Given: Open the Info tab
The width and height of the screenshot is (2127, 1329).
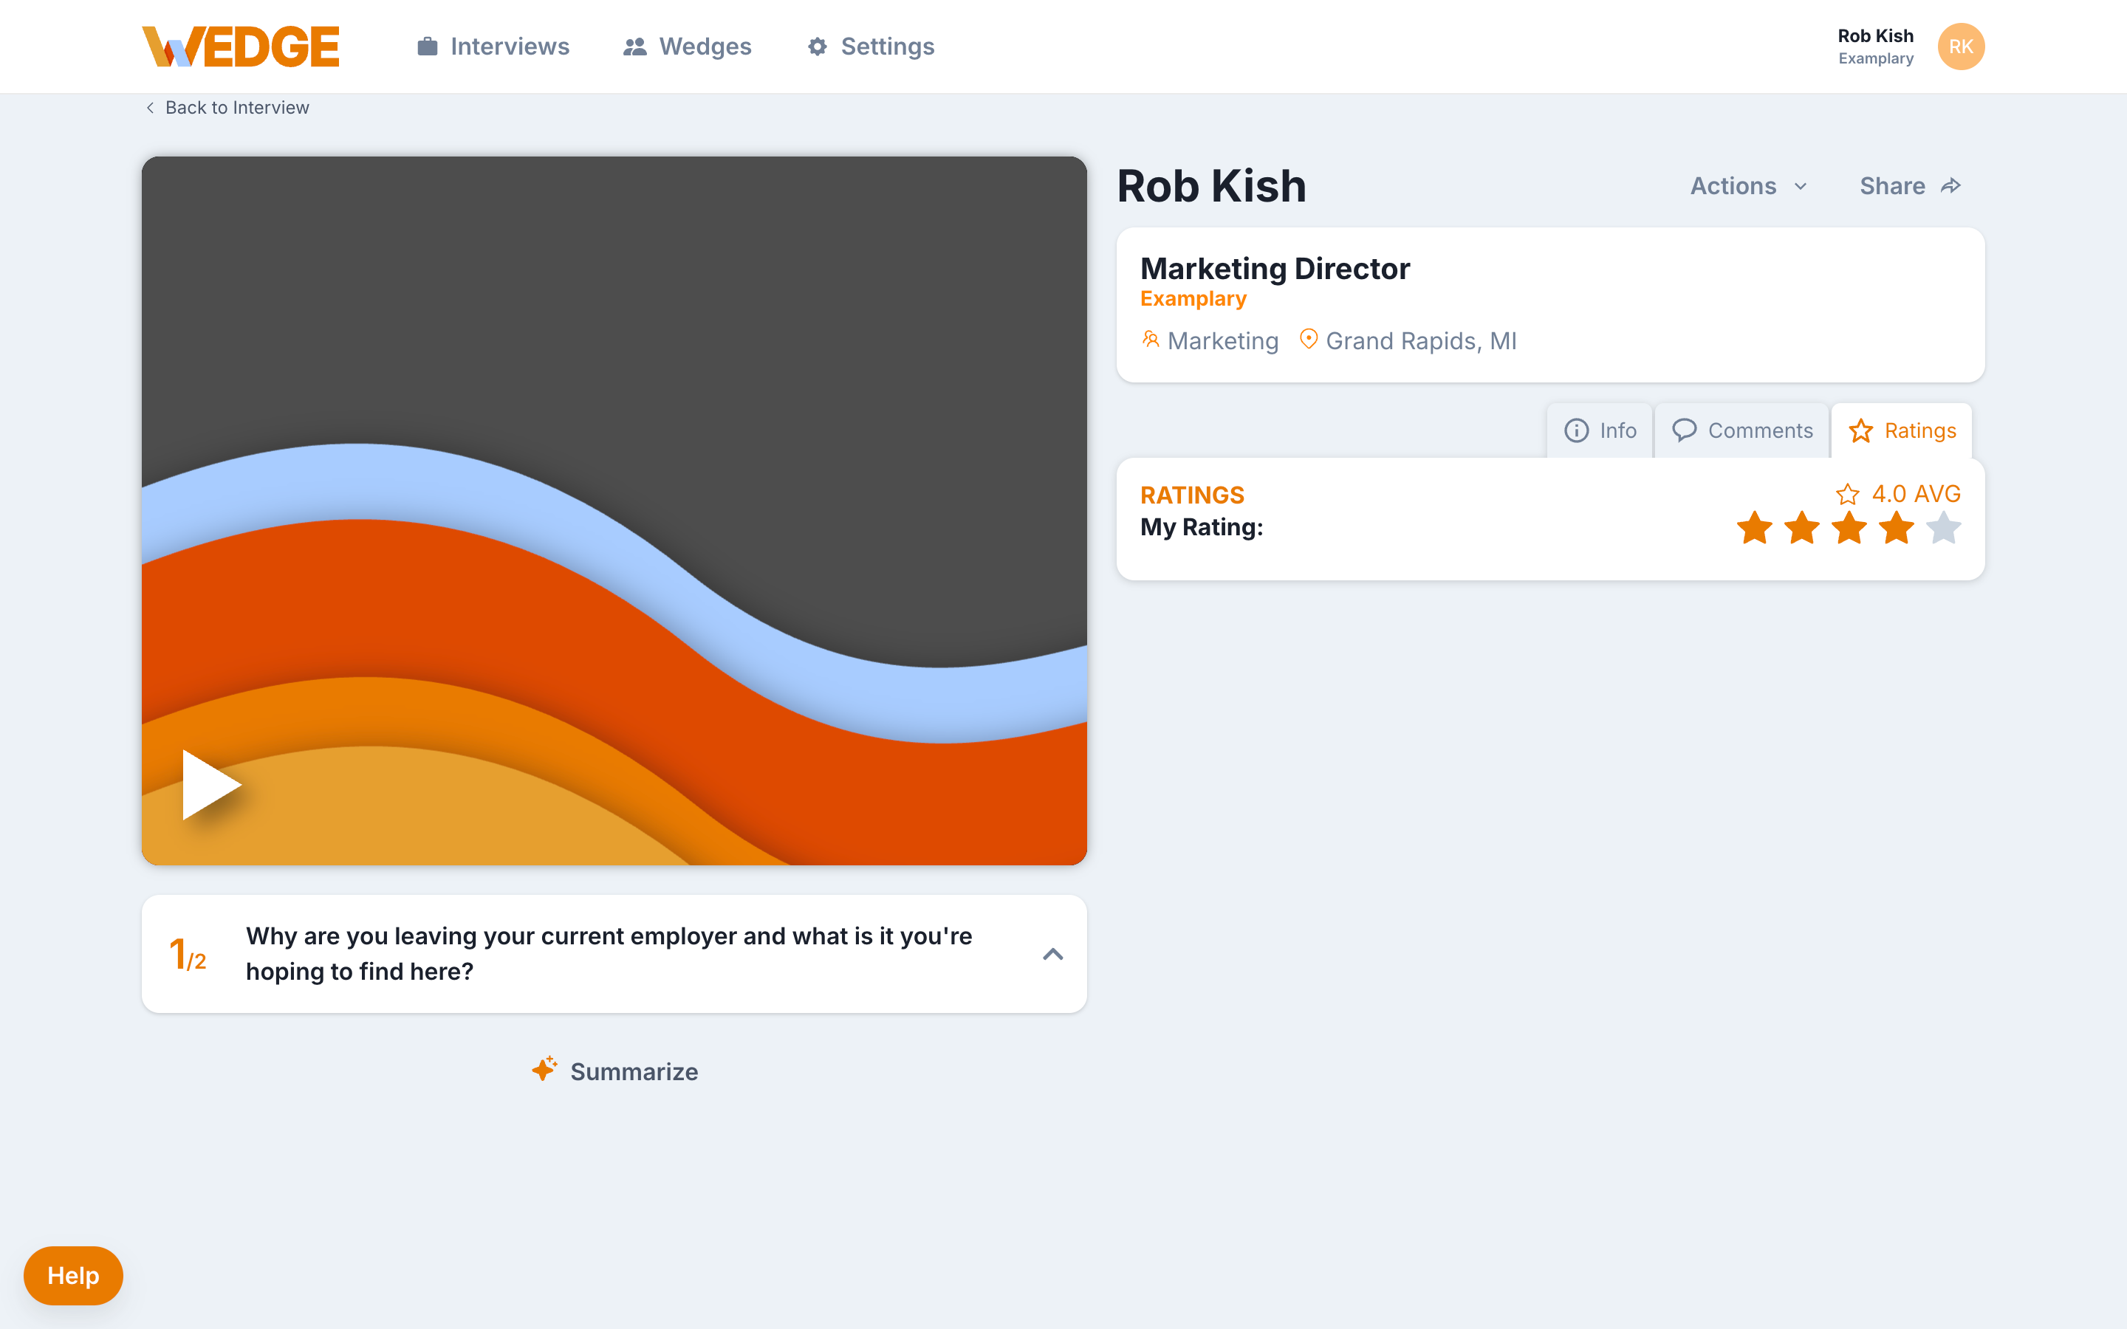Looking at the screenshot, I should click(1600, 430).
